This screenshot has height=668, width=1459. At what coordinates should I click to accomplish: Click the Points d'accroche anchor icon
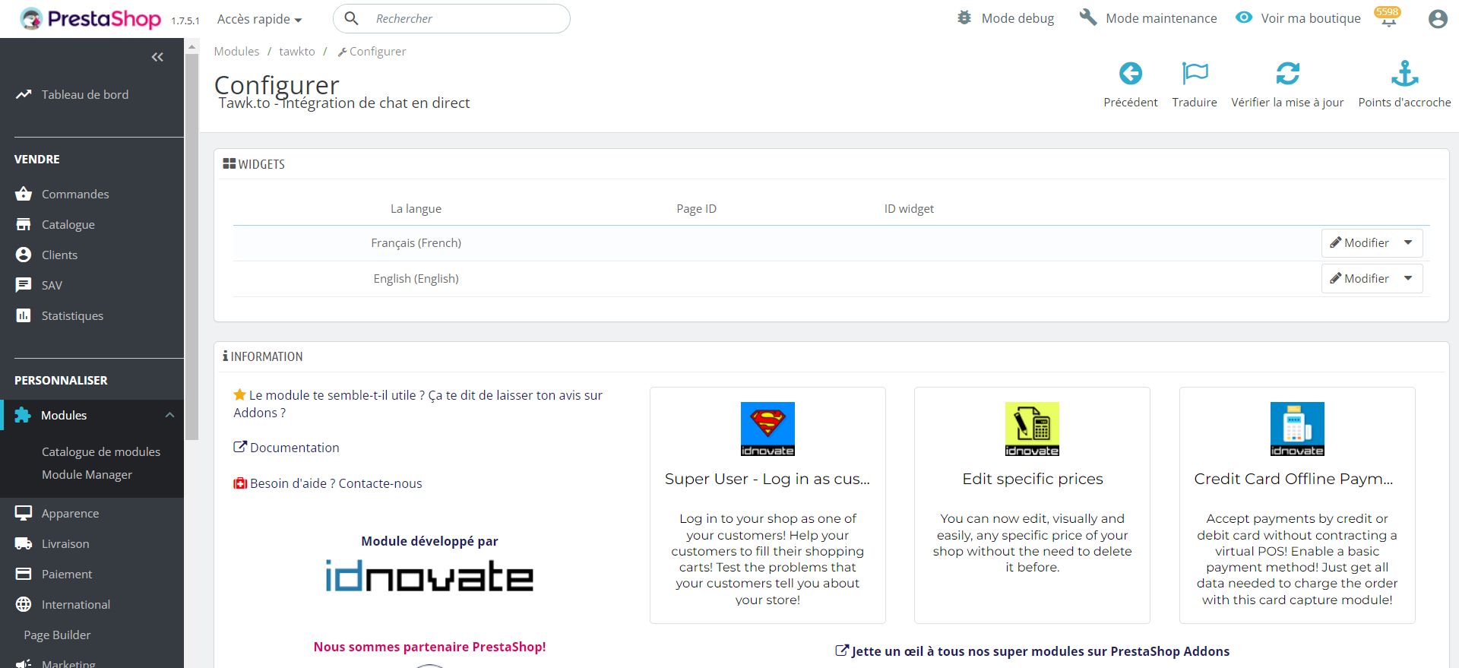click(1404, 74)
